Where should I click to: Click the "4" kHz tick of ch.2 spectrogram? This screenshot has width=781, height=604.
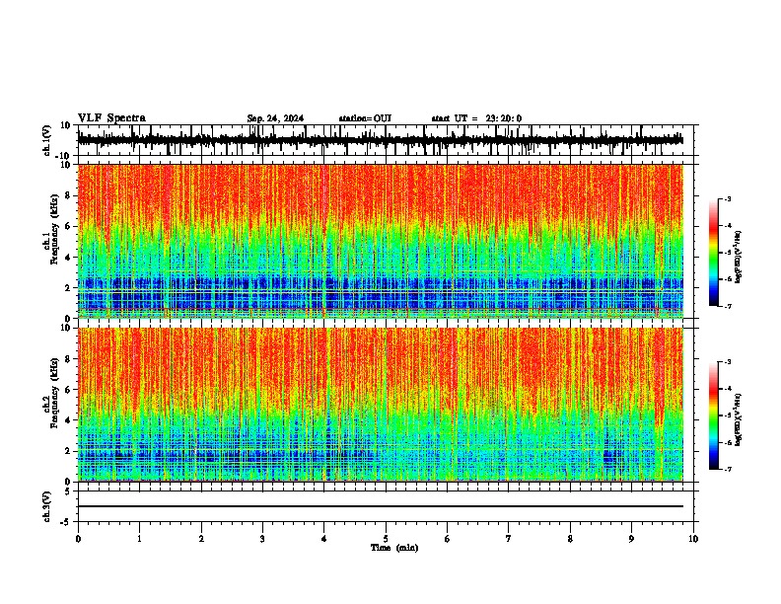pyautogui.click(x=69, y=420)
